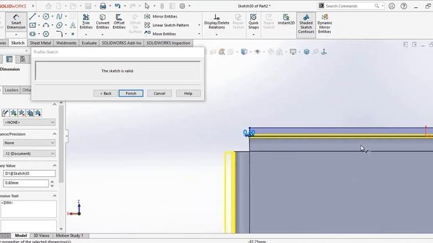Click the Undo icon
The width and height of the screenshot is (433, 243).
click(118, 6)
